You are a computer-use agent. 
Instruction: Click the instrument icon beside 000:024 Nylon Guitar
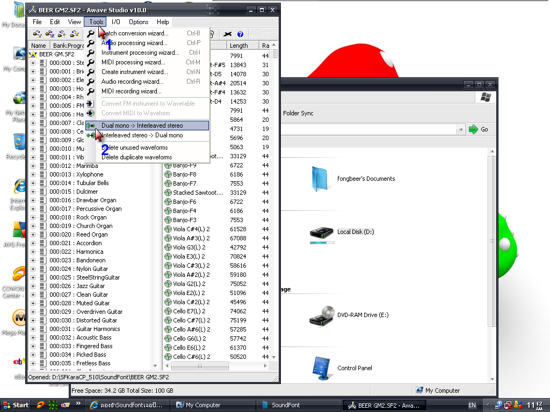pos(43,269)
